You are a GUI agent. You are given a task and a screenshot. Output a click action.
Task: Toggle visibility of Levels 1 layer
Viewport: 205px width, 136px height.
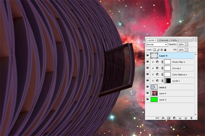(x=148, y=81)
